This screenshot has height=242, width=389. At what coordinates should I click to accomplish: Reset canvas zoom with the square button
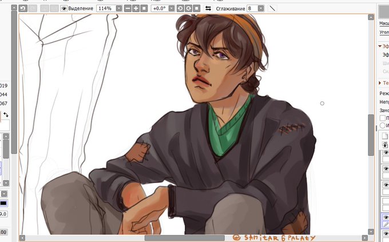coord(144,9)
